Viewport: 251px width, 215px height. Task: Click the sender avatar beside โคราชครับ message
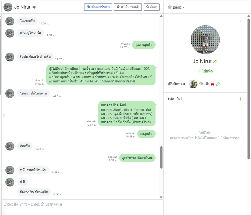click(x=10, y=21)
